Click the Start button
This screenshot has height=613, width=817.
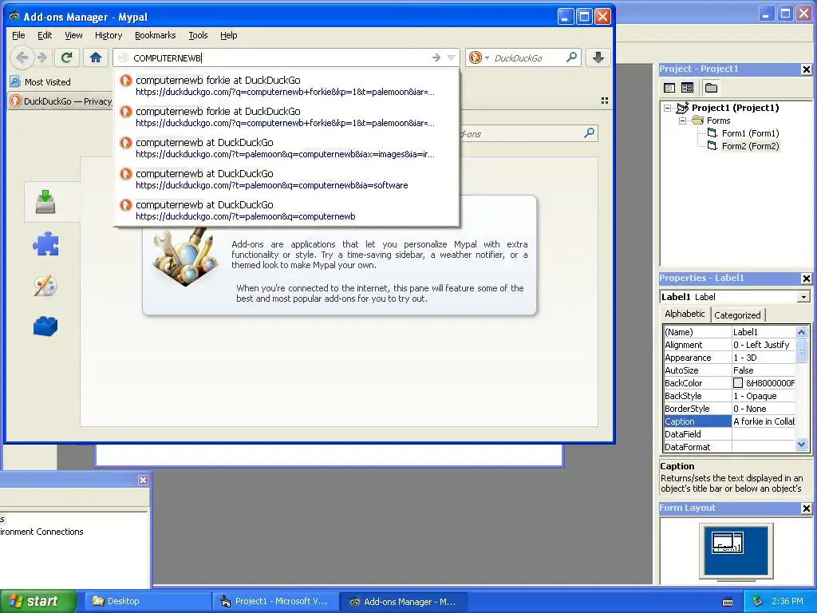[37, 601]
